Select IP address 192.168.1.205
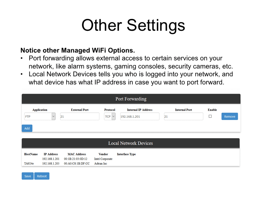Screen dimensions: 267x200 (51, 163)
